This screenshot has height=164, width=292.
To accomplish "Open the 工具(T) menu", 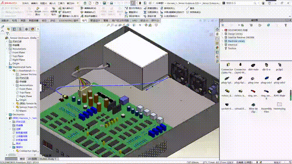I will point(61,3).
